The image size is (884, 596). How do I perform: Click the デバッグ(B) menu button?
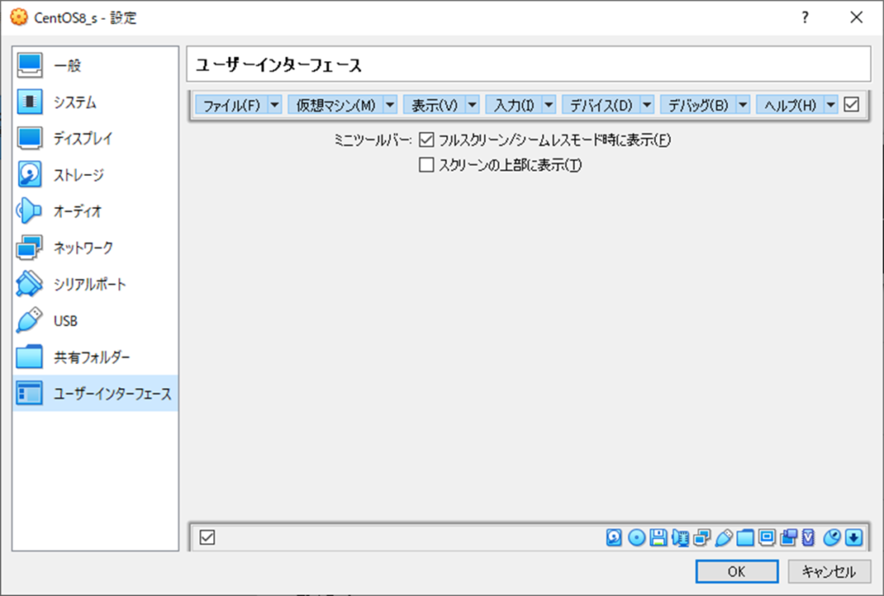(698, 104)
